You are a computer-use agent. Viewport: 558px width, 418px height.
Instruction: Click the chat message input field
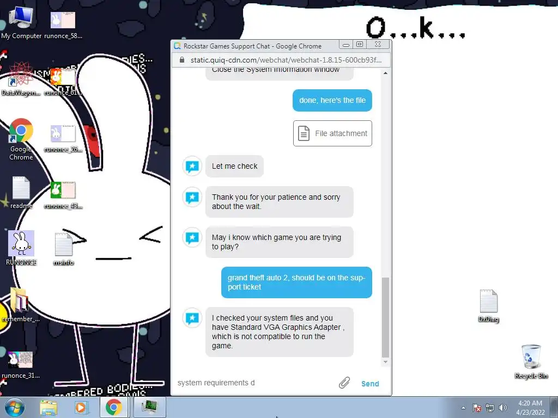point(256,383)
